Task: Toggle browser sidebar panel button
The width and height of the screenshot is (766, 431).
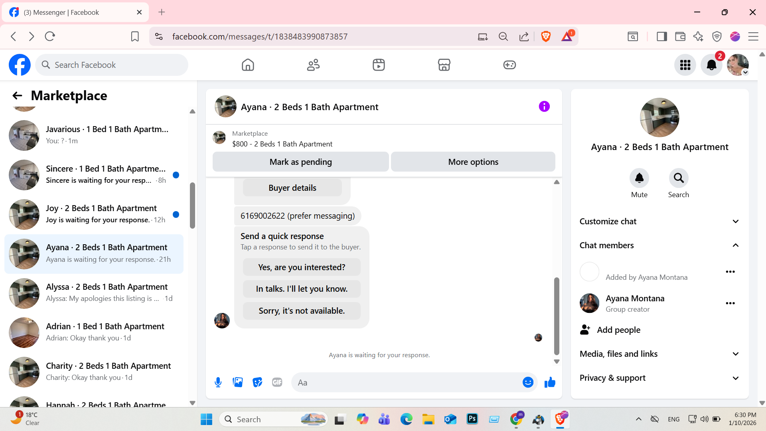Action: tap(662, 36)
